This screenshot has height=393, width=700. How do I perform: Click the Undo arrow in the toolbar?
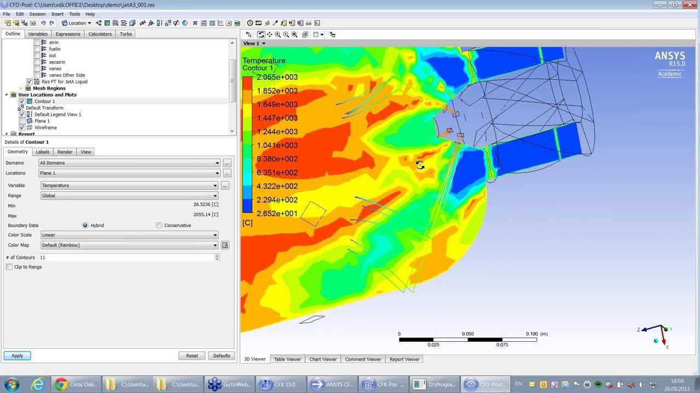(x=43, y=23)
